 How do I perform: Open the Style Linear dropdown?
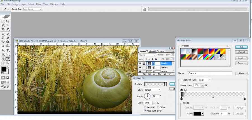click(x=152, y=90)
